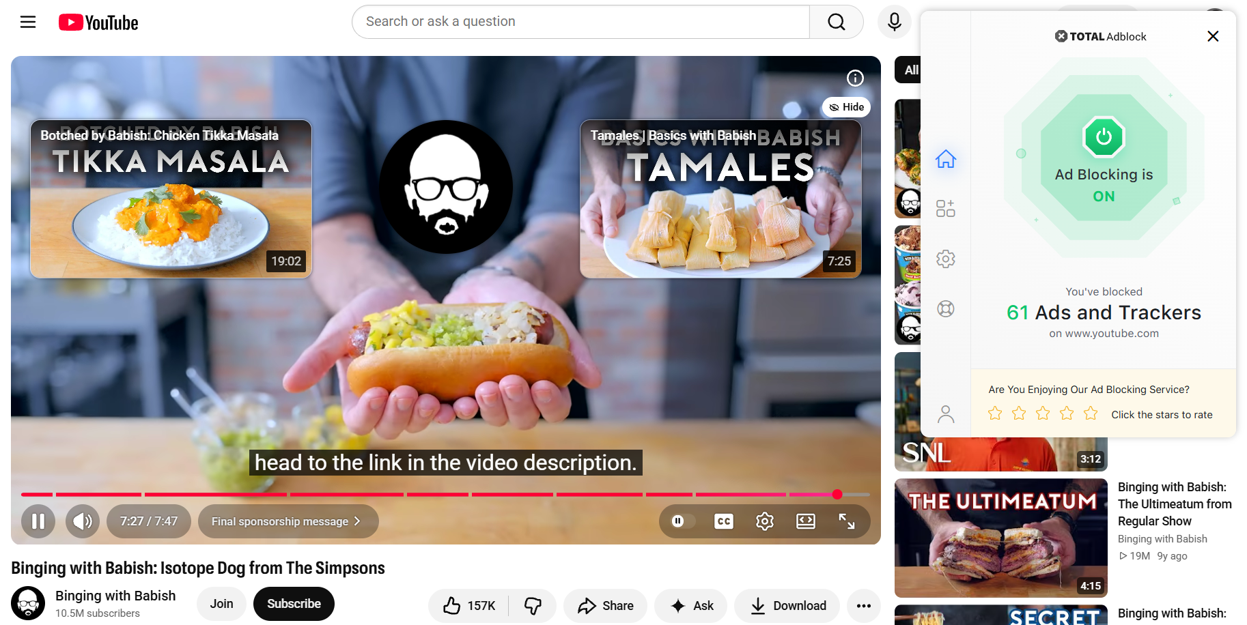Expand the Final sponsorship message chapter
Image resolution: width=1247 pixels, height=625 pixels.
[x=288, y=521]
